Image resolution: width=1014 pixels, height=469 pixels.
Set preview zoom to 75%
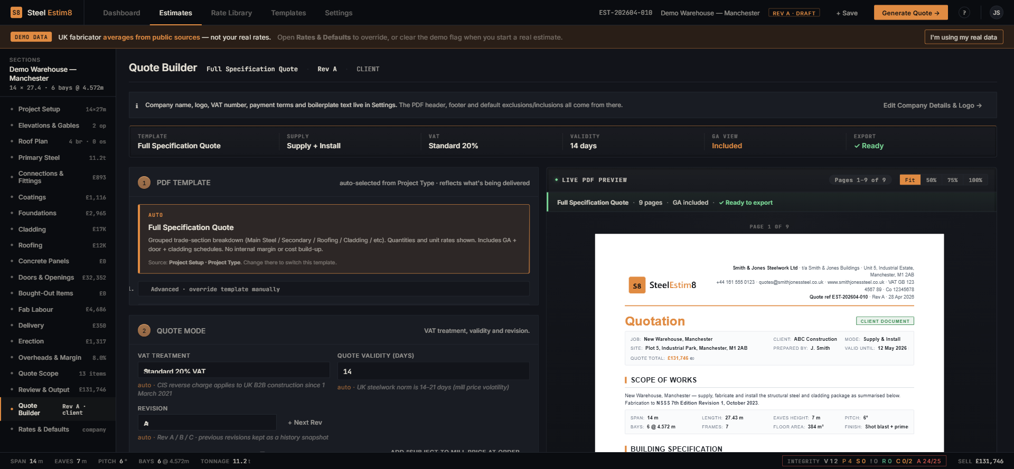click(952, 180)
